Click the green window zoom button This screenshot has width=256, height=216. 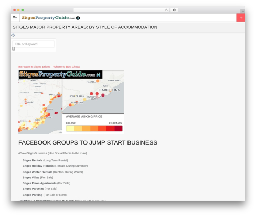point(23,10)
